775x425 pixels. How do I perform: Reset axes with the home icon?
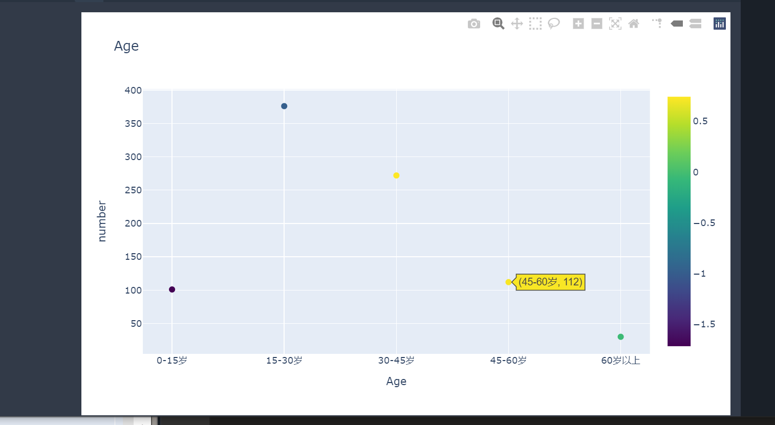[x=633, y=24]
